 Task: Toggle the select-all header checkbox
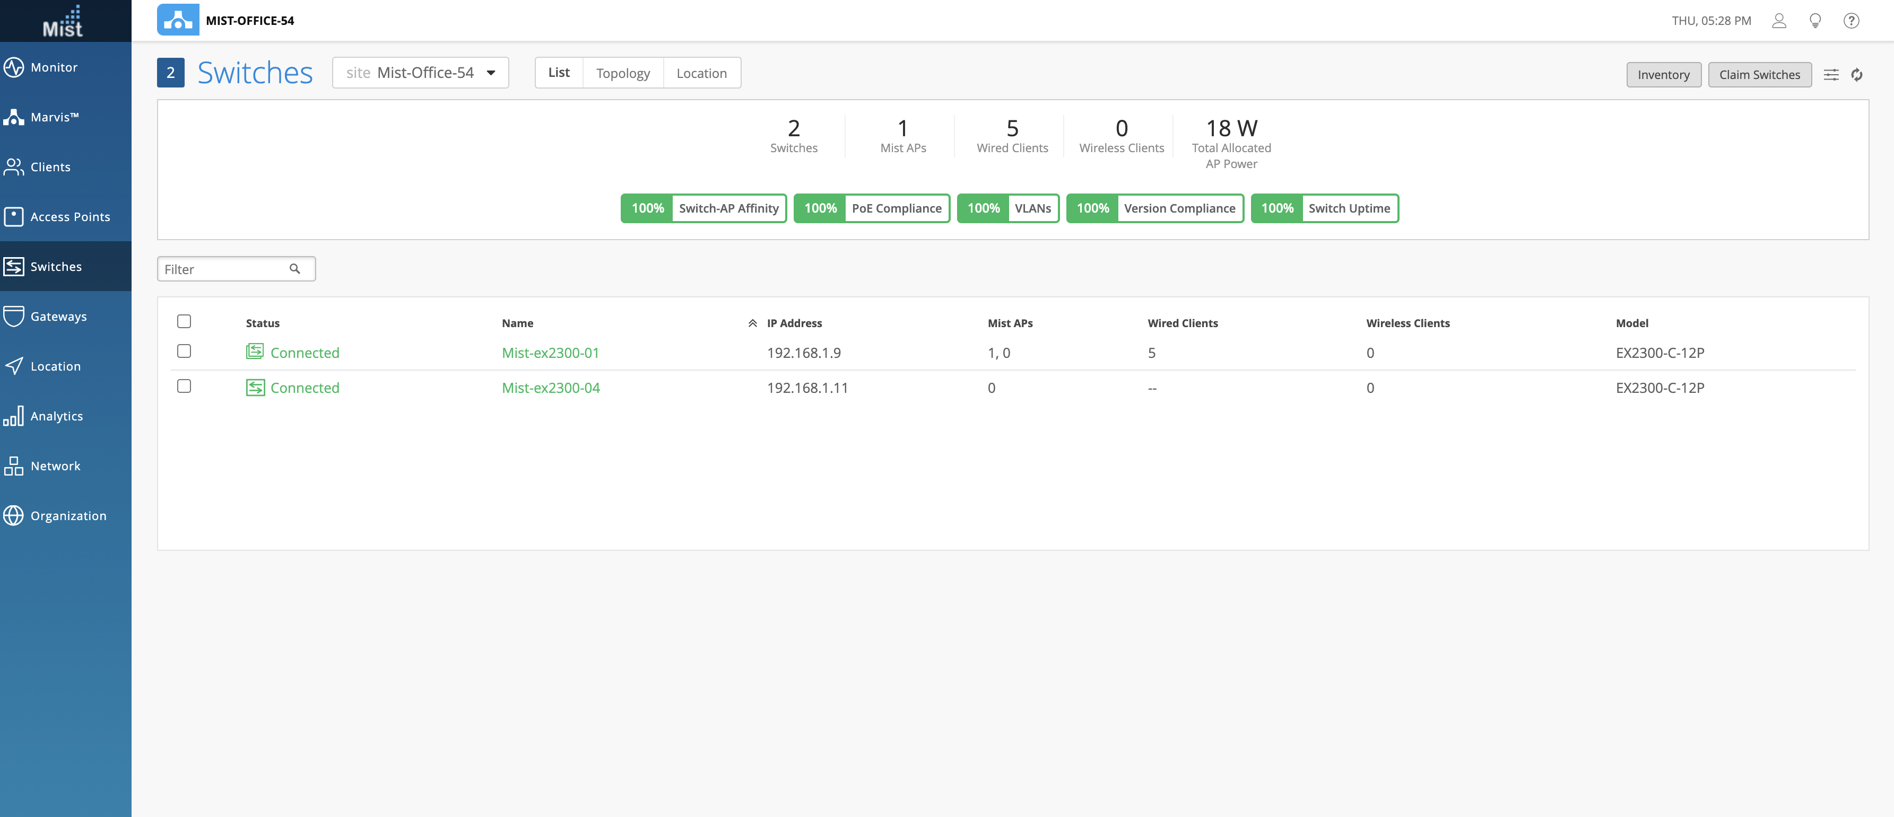coord(184,322)
